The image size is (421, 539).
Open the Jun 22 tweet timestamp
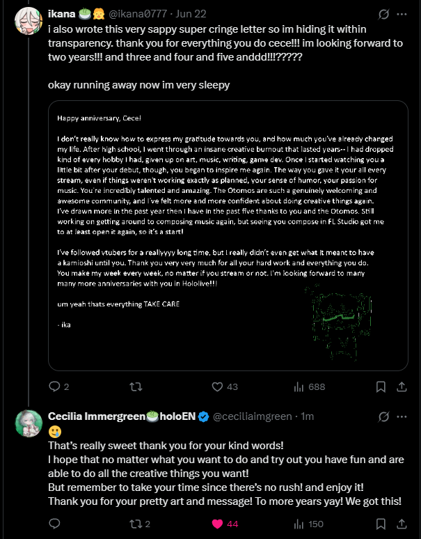tap(166, 14)
